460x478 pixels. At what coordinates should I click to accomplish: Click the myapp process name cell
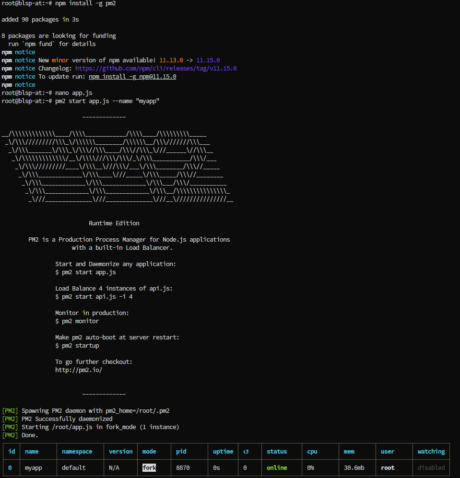33,467
